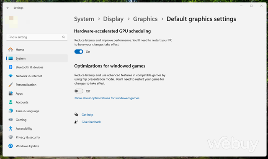Screen dimensions: 268x159
Task: Click the Windows Update refresh icon
Action: coord(10,146)
